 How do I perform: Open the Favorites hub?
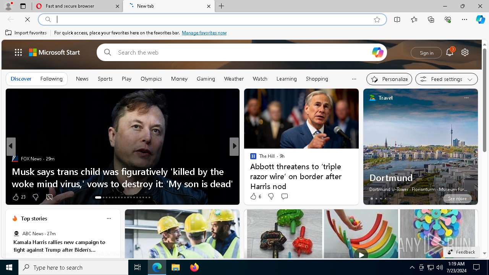414,19
